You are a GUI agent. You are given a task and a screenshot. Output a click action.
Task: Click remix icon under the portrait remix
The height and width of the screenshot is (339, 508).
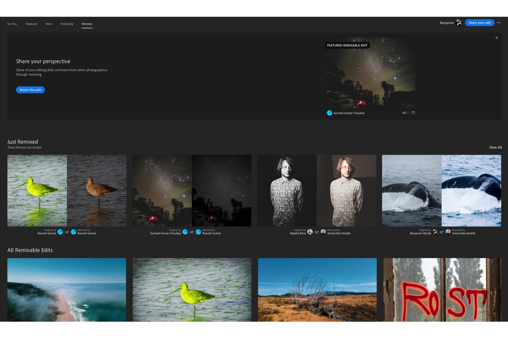pos(317,232)
